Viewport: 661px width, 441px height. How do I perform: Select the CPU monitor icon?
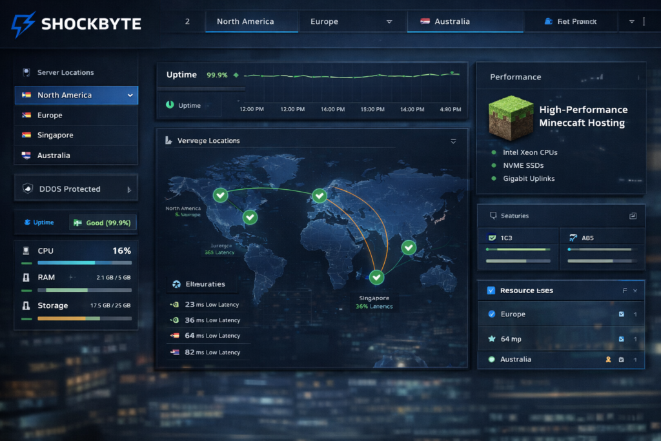pyautogui.click(x=25, y=251)
